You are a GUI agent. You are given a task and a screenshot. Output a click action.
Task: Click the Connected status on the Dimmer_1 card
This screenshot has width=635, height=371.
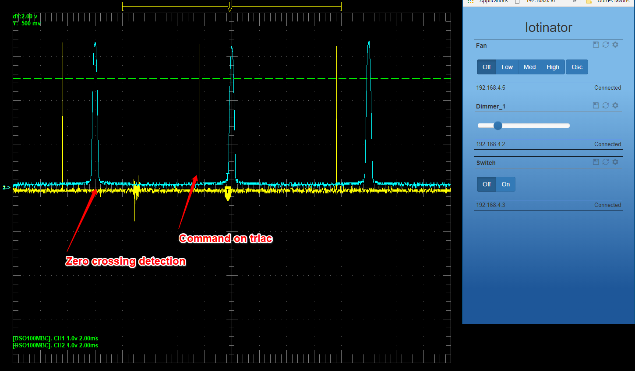607,144
